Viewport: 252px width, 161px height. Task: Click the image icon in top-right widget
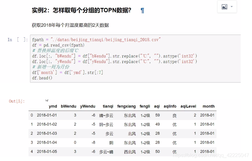click(224, 7)
